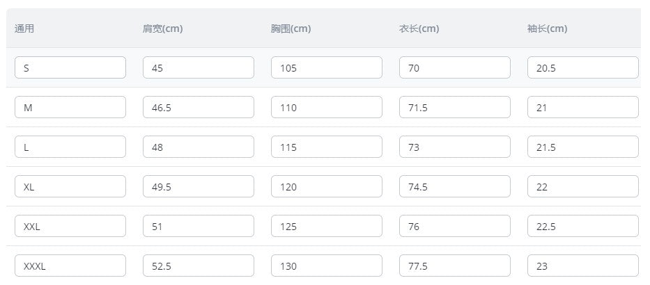This screenshot has width=650, height=285.
Task: Select the 49.5 shoulder width input
Action: click(198, 186)
